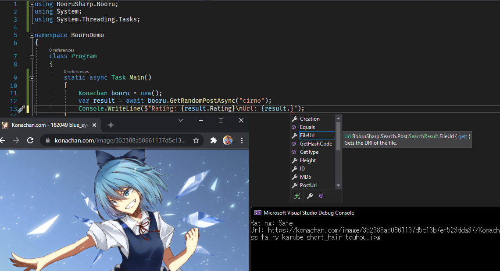The width and height of the screenshot is (500, 271).
Task: Bookmark this page with the star
Action: pyautogui.click(x=196, y=140)
